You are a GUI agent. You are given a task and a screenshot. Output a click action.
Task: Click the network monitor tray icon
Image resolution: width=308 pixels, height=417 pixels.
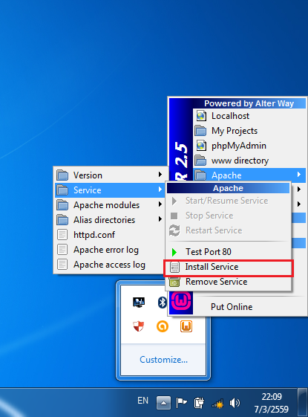[x=139, y=303]
